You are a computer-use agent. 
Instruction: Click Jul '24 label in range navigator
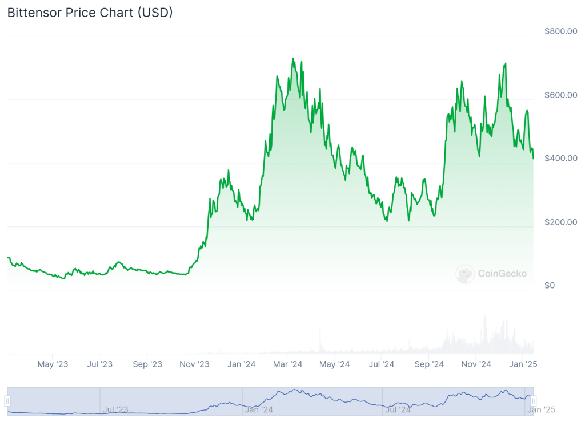click(398, 409)
